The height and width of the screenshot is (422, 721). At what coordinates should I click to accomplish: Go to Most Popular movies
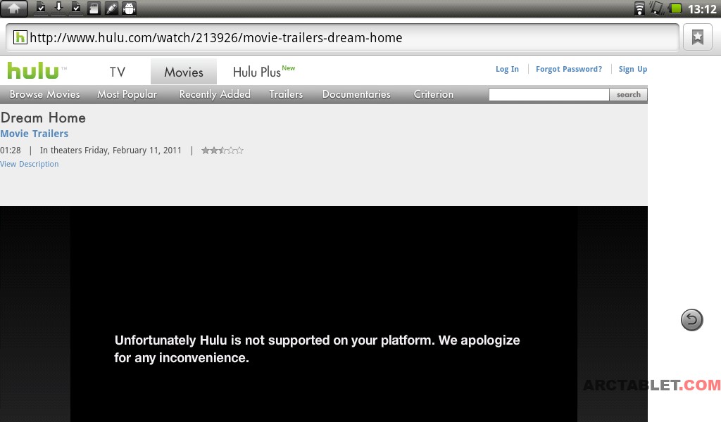pyautogui.click(x=127, y=94)
